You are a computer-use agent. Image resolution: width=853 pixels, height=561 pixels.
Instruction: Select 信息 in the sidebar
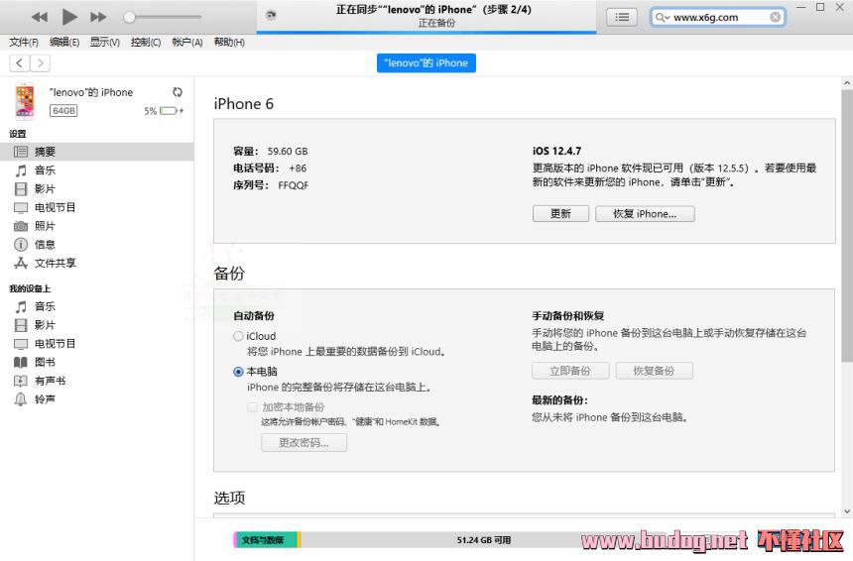(x=45, y=245)
